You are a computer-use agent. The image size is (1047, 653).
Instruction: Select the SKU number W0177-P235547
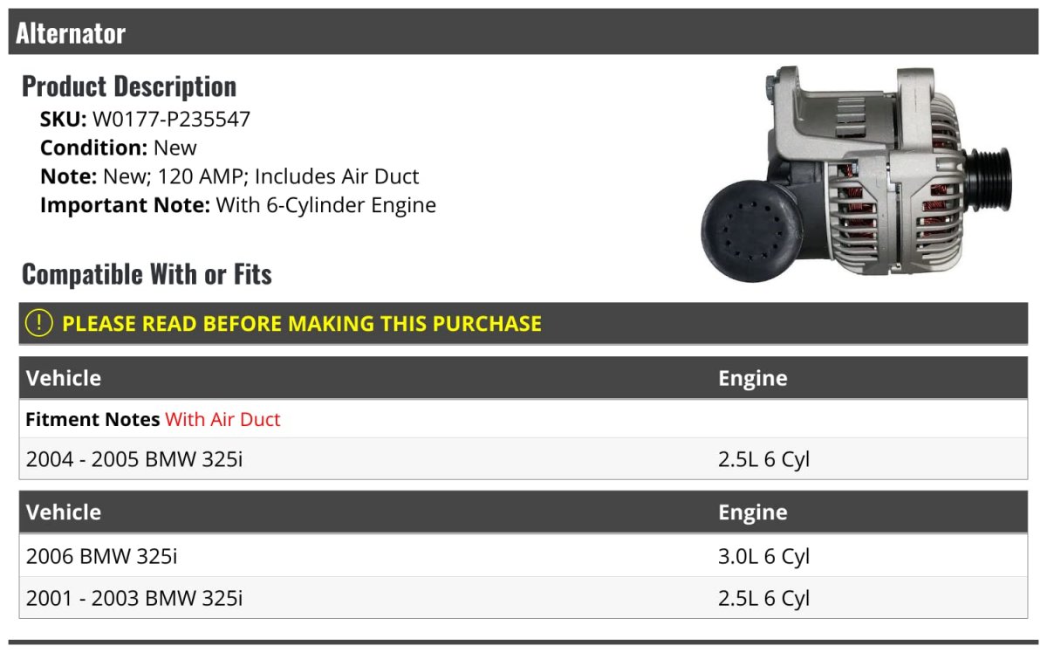coord(171,119)
